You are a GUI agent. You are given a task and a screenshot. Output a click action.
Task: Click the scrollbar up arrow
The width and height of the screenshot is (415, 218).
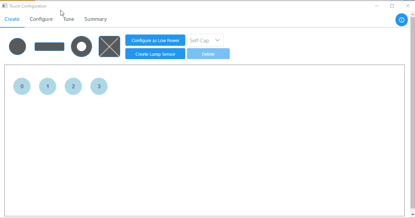[x=412, y=14]
